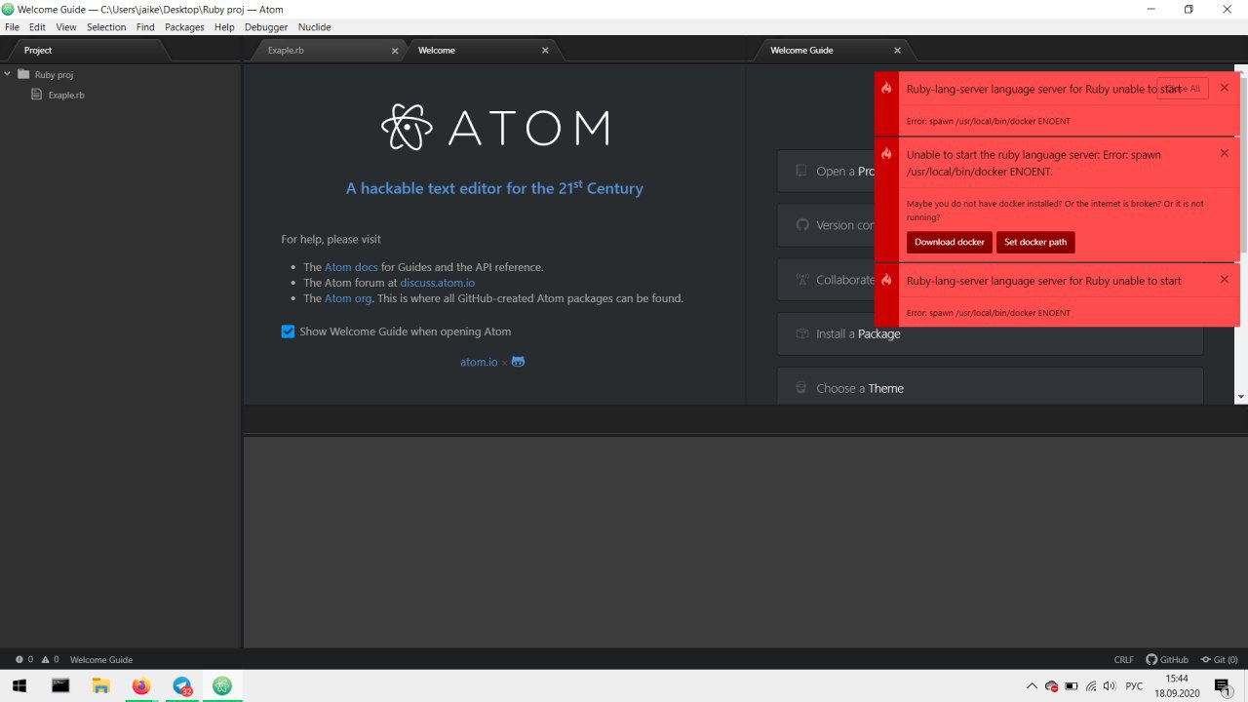Collapse the Ruby proj folder chevron
The width and height of the screenshot is (1248, 702).
8,74
